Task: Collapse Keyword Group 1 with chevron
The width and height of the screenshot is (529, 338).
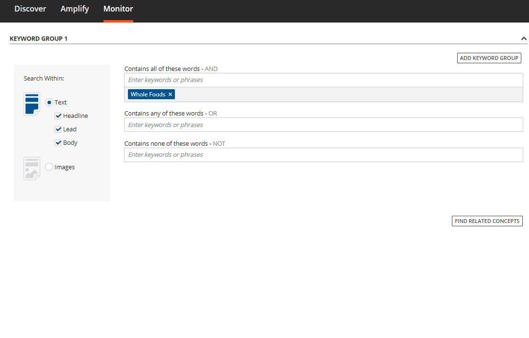Action: pyautogui.click(x=524, y=38)
